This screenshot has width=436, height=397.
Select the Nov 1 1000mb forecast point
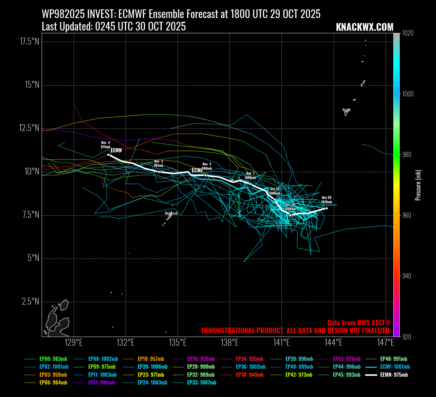(250, 184)
